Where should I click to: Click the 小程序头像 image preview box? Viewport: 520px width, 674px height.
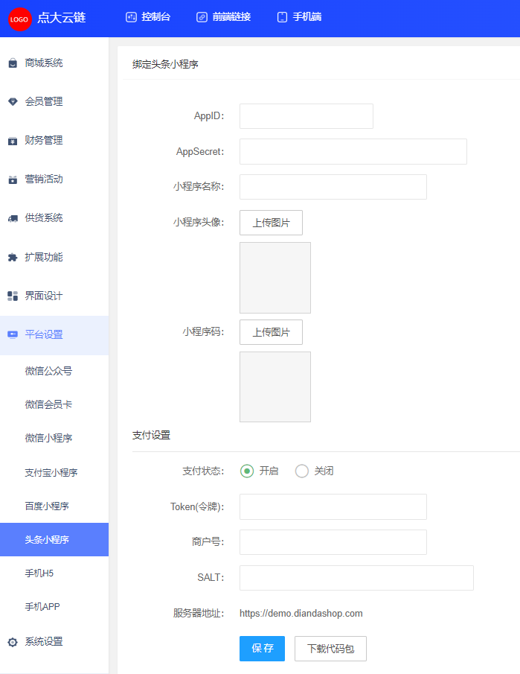[x=275, y=278]
